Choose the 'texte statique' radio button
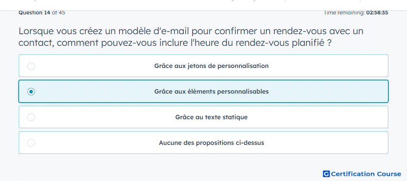Image resolution: width=407 pixels, height=181 pixels. coord(31,117)
